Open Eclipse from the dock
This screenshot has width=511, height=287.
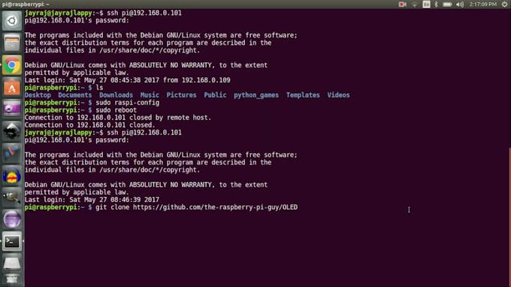(12, 219)
